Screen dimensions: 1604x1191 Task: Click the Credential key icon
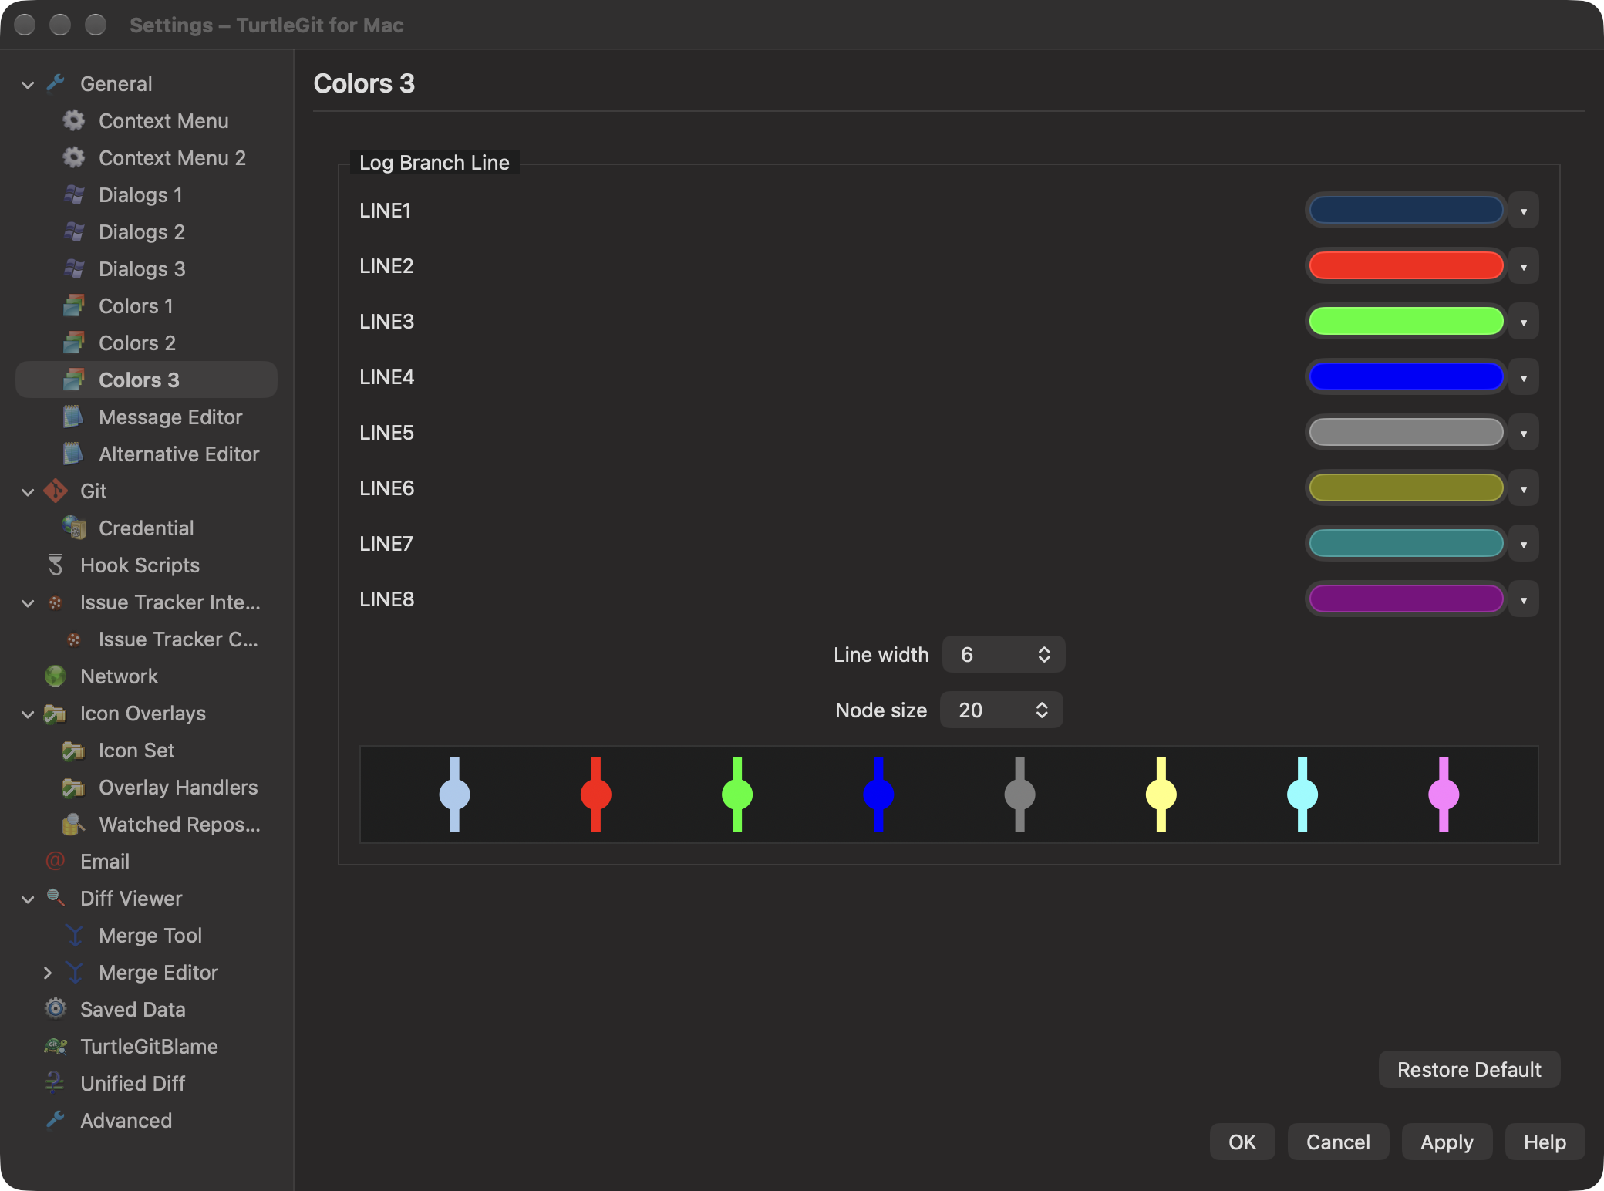tap(74, 528)
